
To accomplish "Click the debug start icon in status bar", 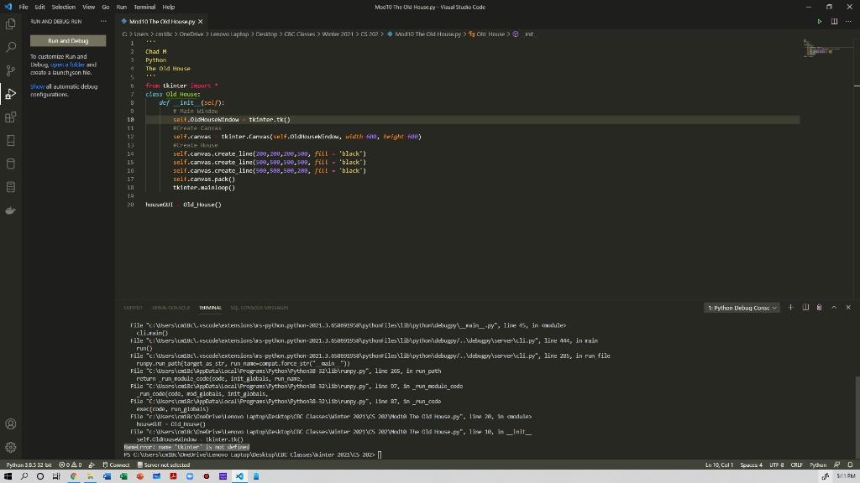I will [92, 465].
